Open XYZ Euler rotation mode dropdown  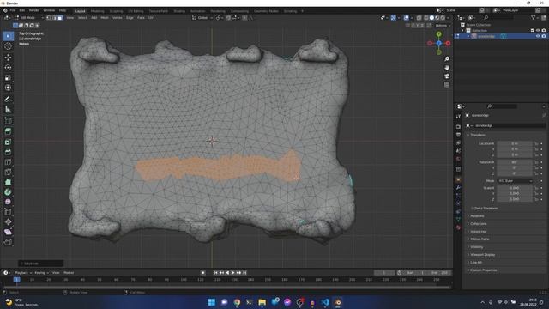515,181
